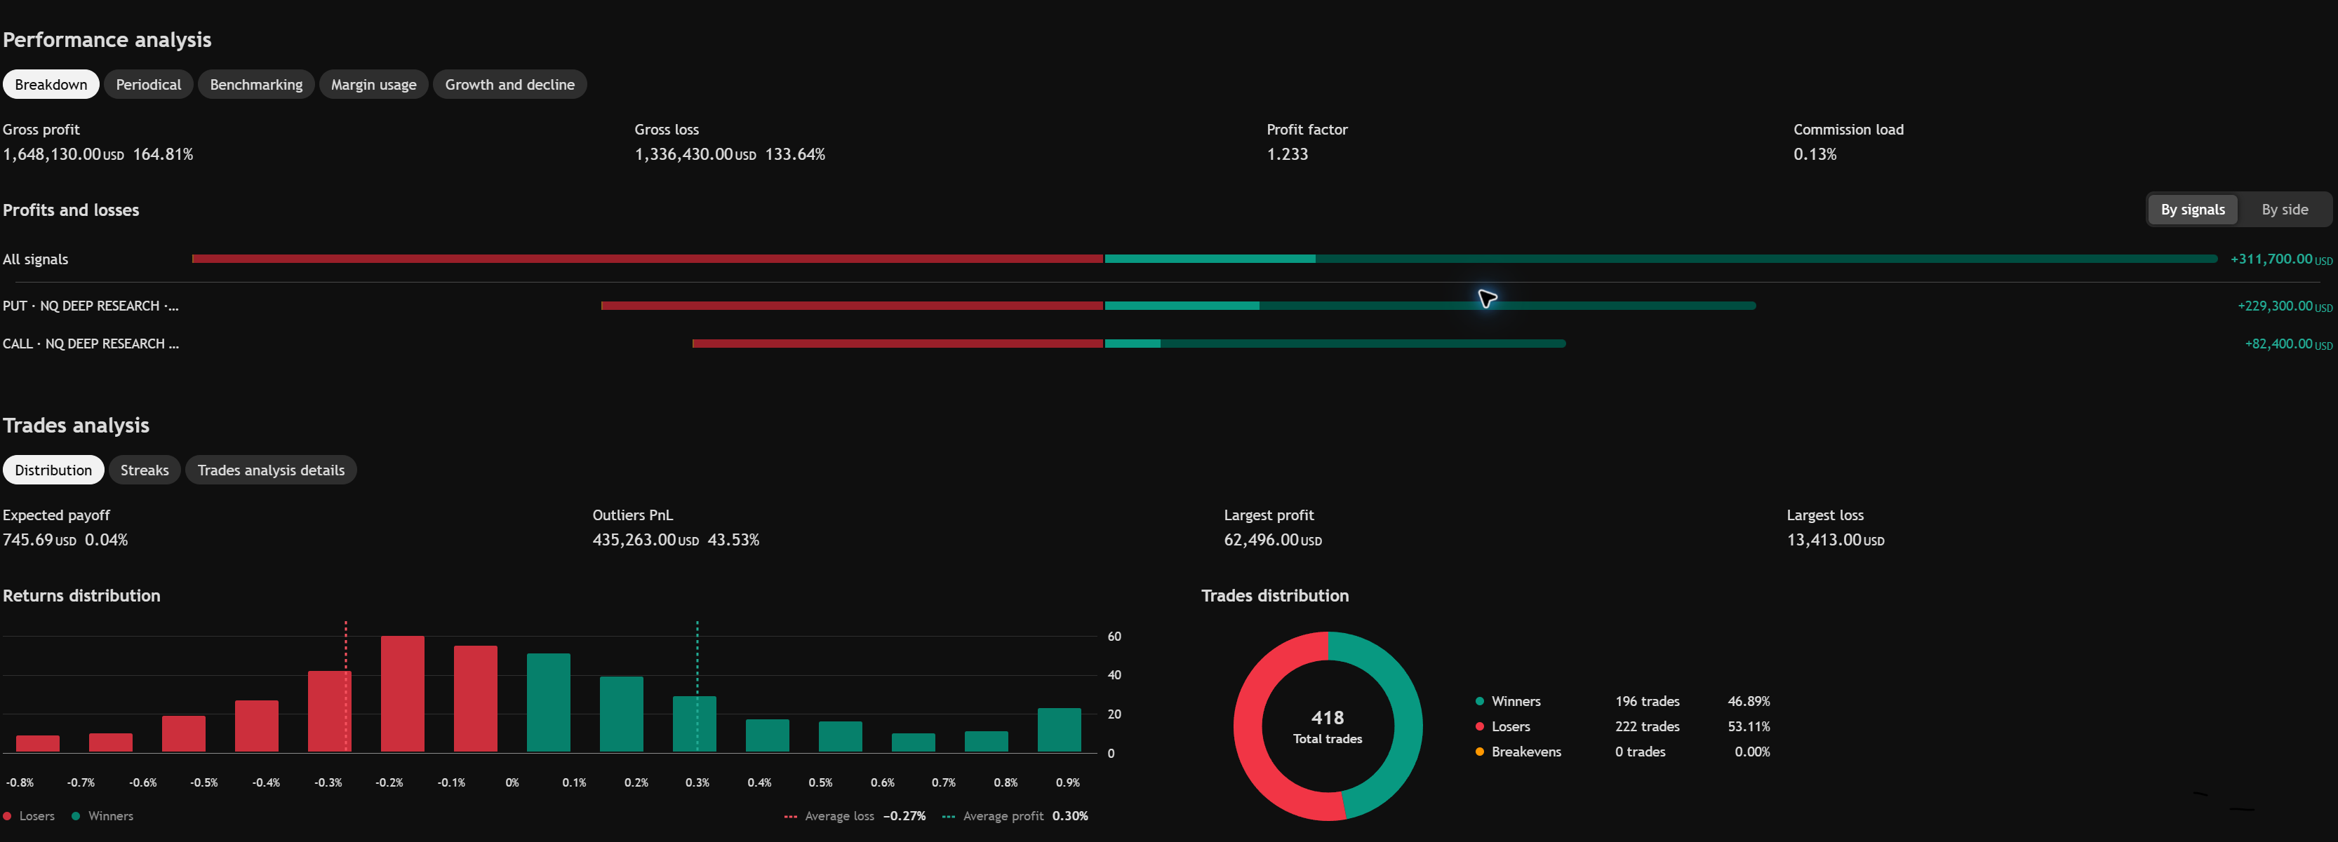Click the Profit factor 1.233 value
Viewport: 2338px width, 842px height.
1287,154
